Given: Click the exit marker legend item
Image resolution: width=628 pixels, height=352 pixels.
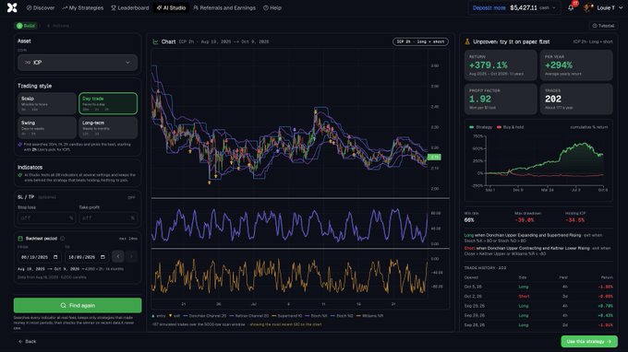Looking at the screenshot, I should [175, 316].
